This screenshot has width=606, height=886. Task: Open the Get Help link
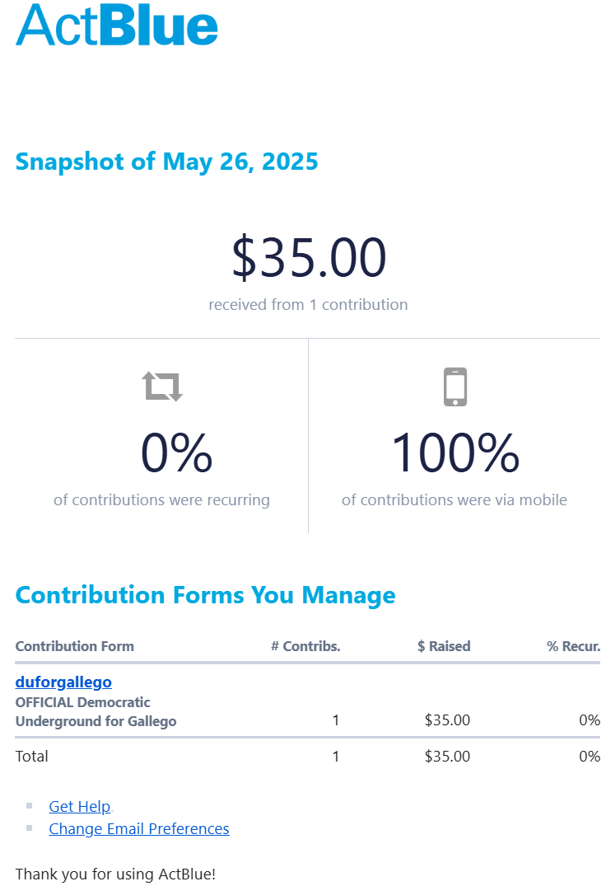(x=79, y=806)
